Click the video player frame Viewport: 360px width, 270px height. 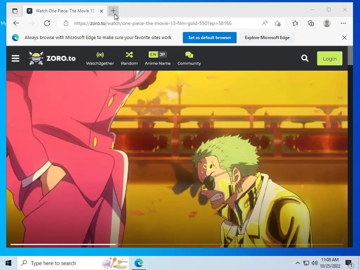177,159
